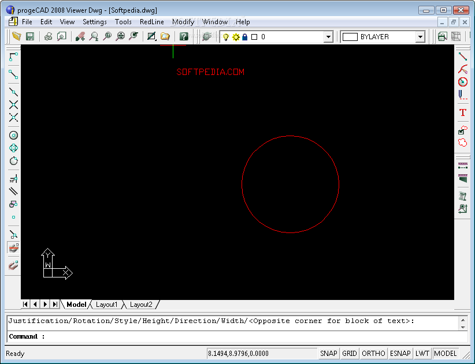Click the Save floppy disk icon

coord(29,36)
